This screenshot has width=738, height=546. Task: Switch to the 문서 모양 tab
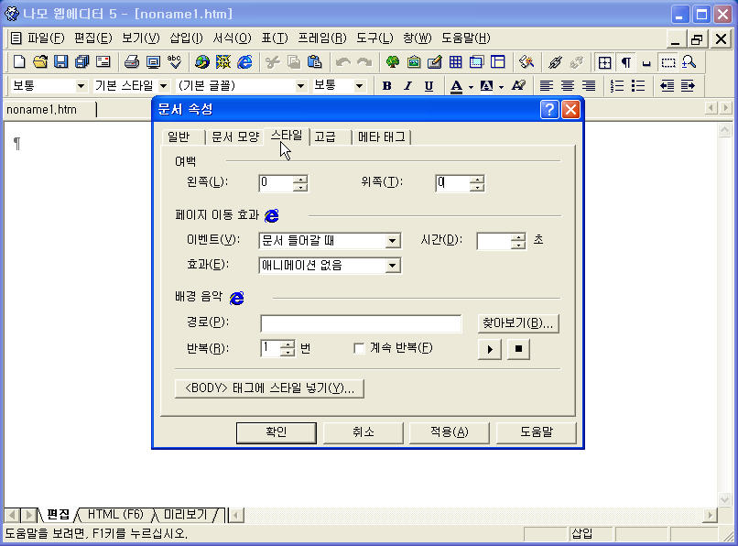[235, 137]
